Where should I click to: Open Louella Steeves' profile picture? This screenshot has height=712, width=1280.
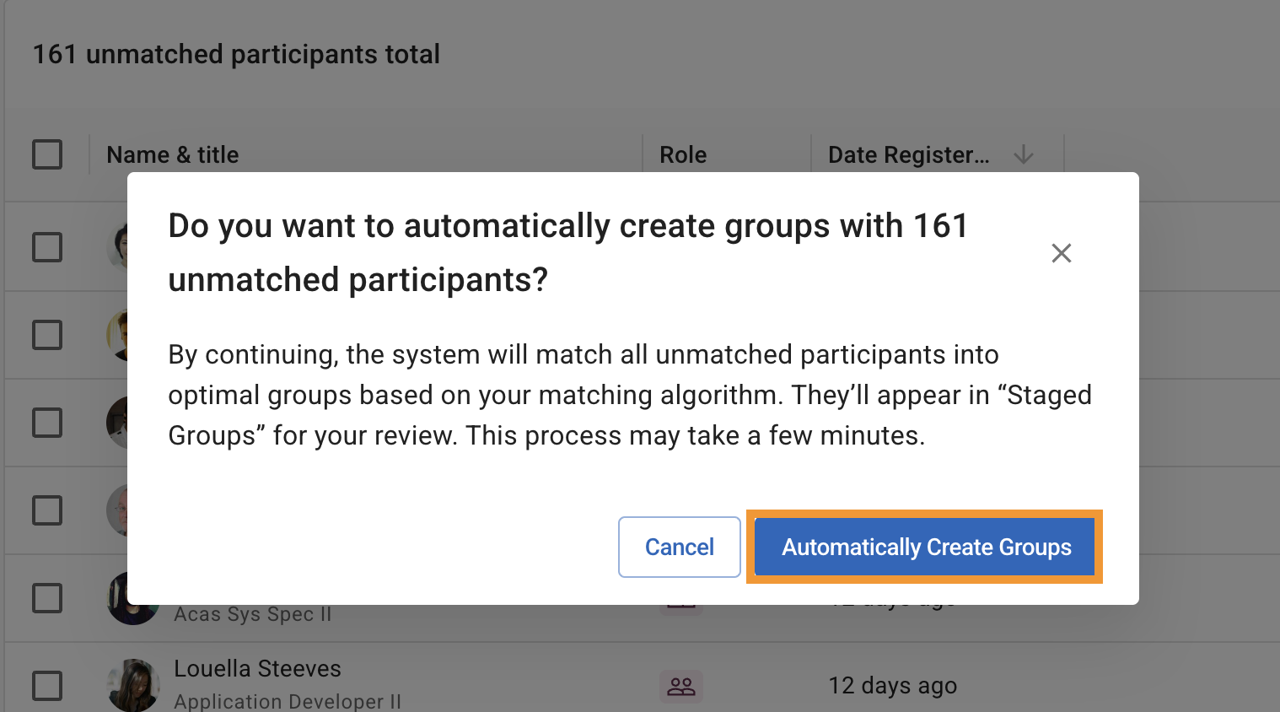tap(132, 683)
